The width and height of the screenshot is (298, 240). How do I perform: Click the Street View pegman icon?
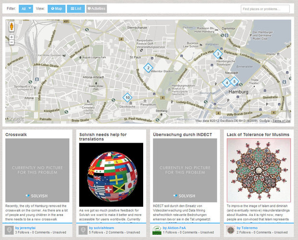[11, 27]
